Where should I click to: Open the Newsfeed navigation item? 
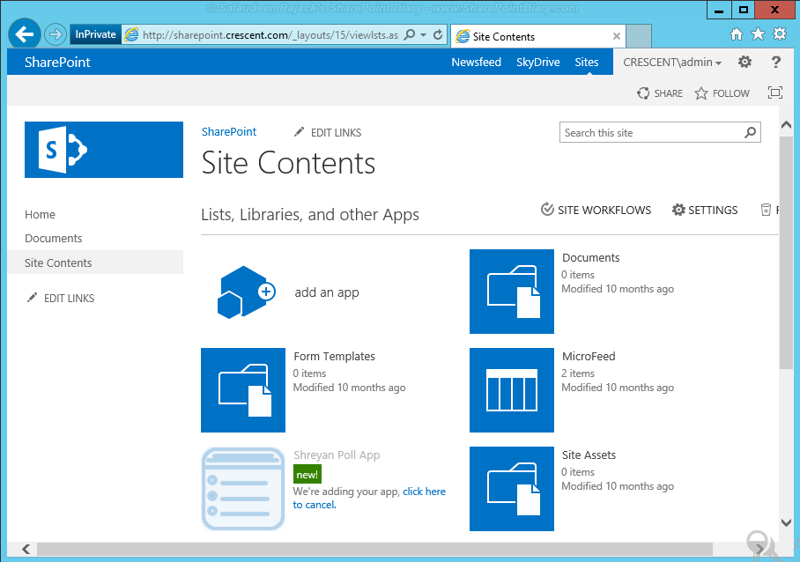pyautogui.click(x=476, y=63)
